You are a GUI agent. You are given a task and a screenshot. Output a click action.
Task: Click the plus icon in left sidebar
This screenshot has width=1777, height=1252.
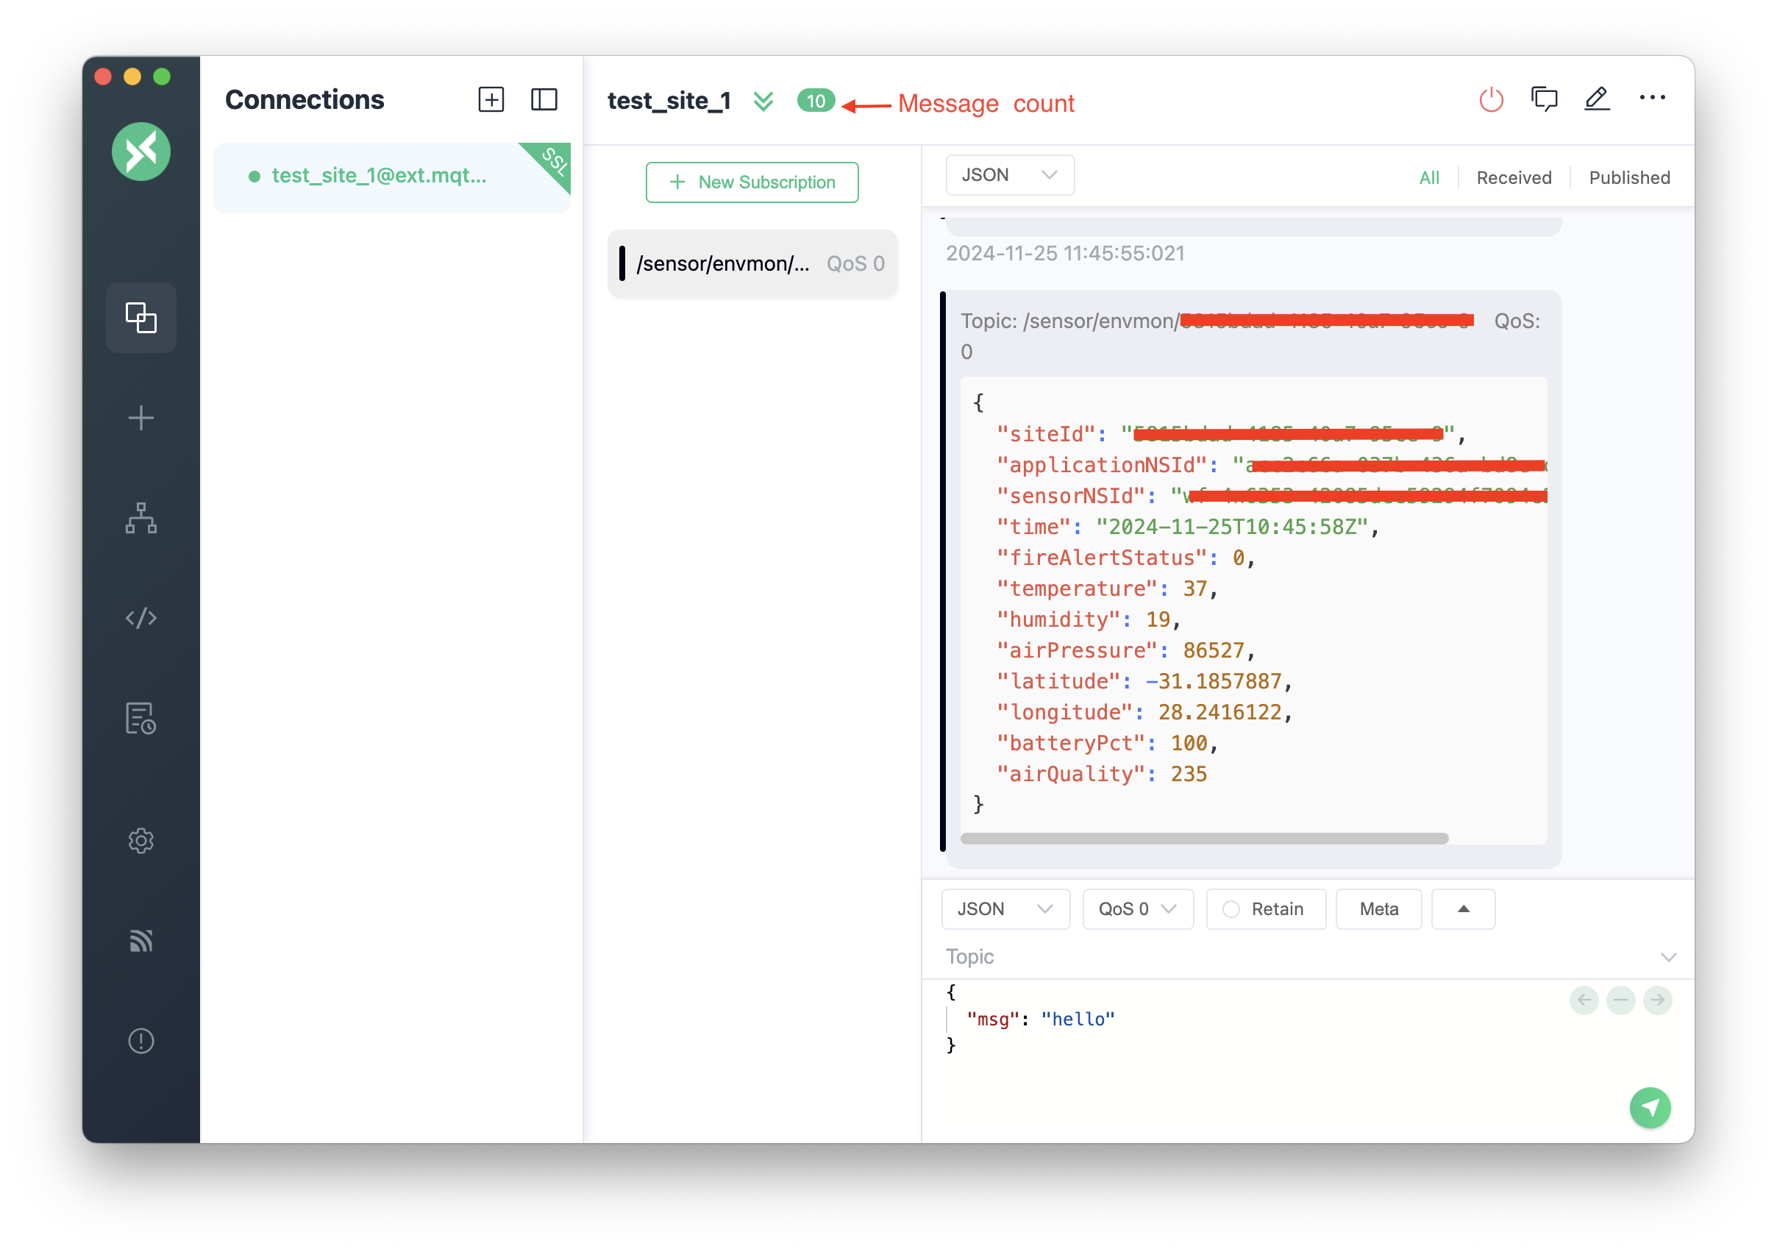click(141, 418)
